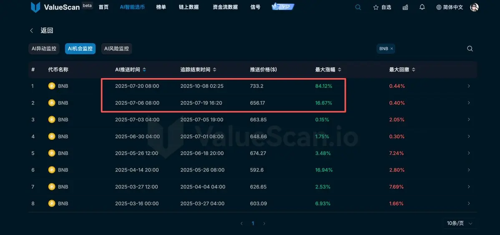
Task: Click the ValueScan logo icon
Action: point(35,7)
